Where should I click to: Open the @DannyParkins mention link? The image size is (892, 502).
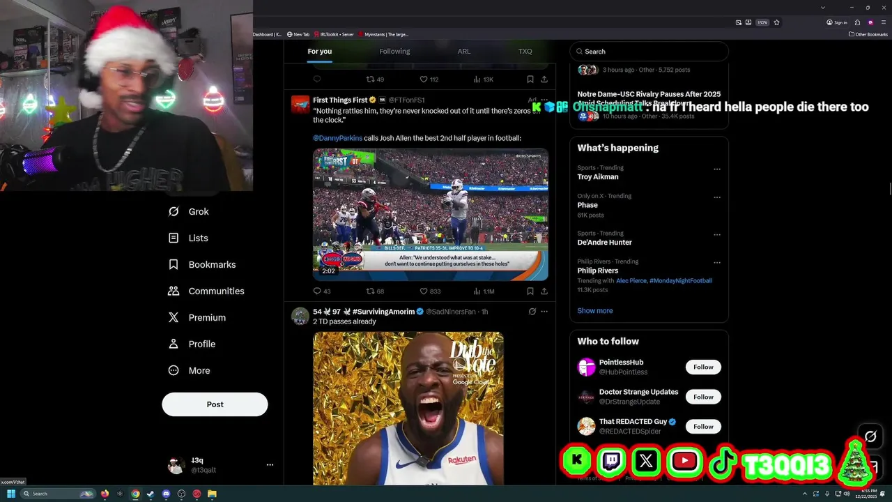[337, 138]
